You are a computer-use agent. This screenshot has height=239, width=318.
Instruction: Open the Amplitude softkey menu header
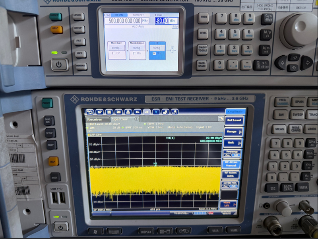(235, 112)
